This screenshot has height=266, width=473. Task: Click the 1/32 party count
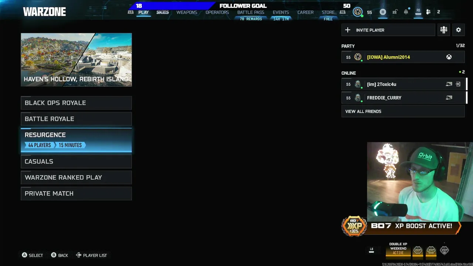[460, 46]
